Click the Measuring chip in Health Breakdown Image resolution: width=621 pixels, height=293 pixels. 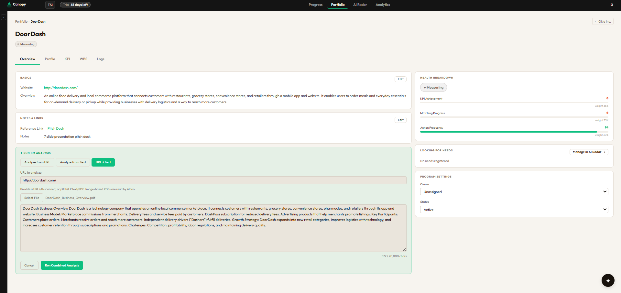tap(433, 88)
